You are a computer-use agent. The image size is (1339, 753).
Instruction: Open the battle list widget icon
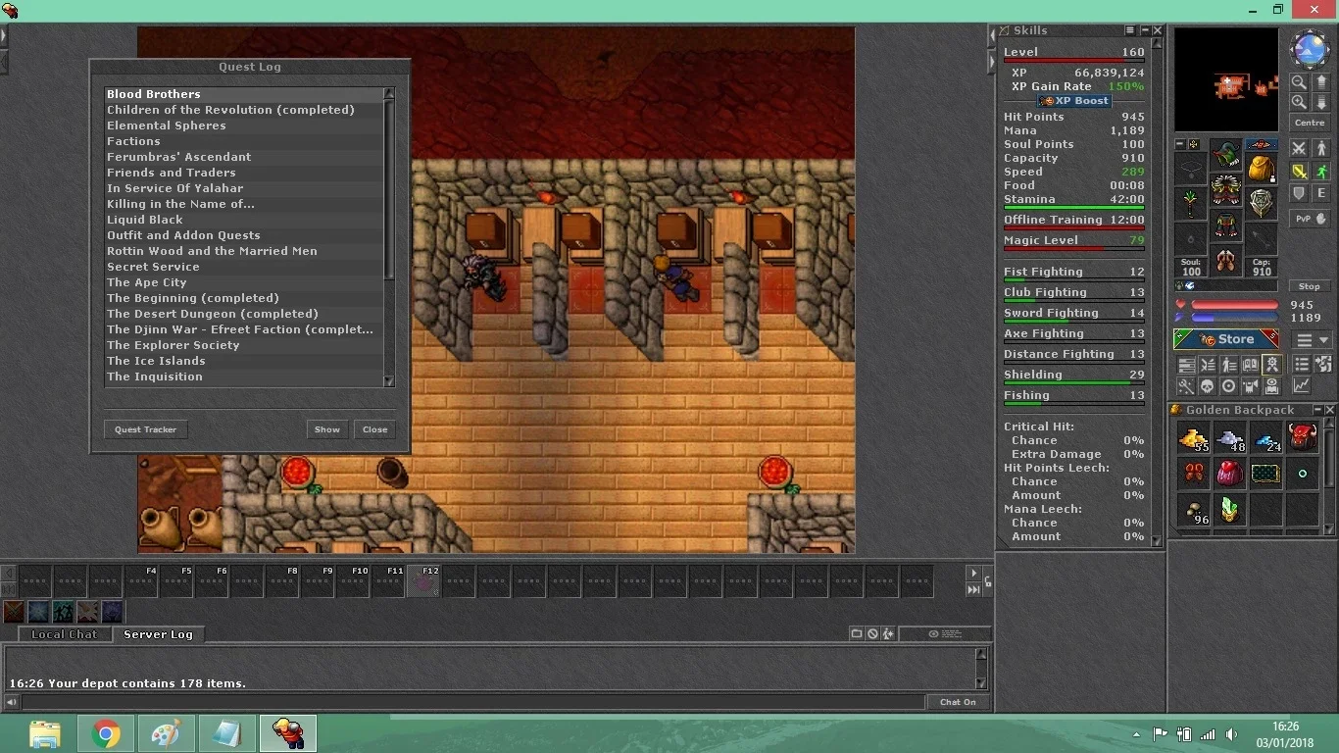1209,363
